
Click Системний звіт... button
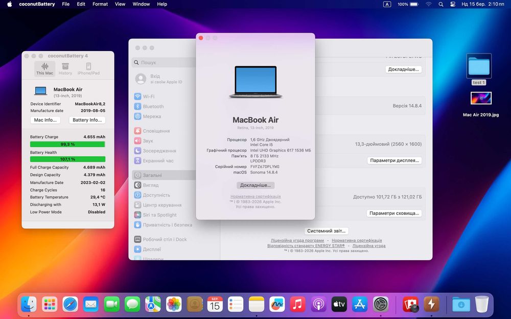tap(327, 231)
